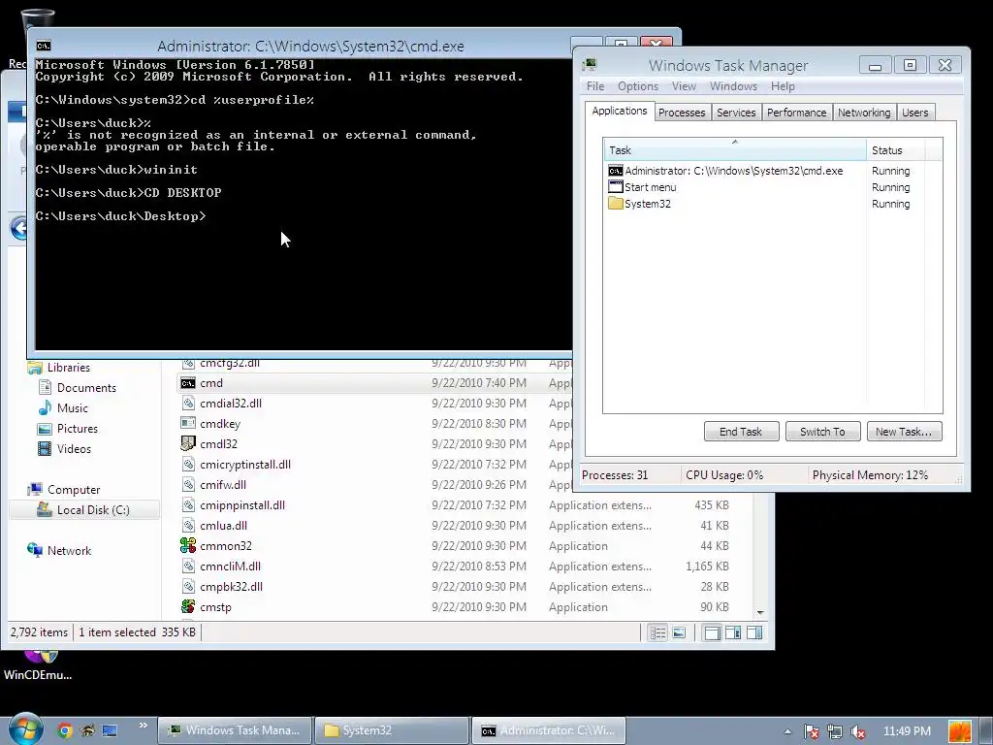Image resolution: width=993 pixels, height=745 pixels.
Task: Select the cmipnpinstall.dll file
Action: click(241, 504)
